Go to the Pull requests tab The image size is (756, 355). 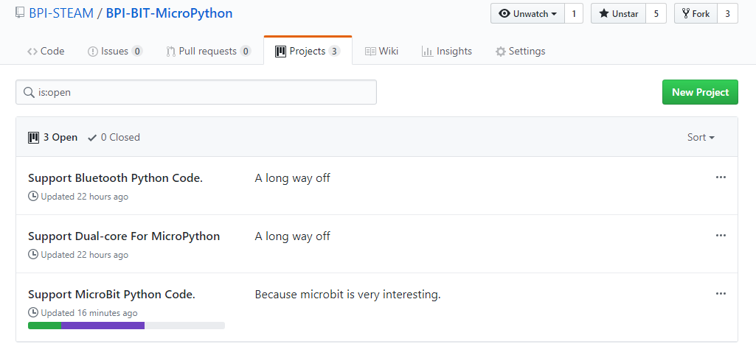pos(209,51)
